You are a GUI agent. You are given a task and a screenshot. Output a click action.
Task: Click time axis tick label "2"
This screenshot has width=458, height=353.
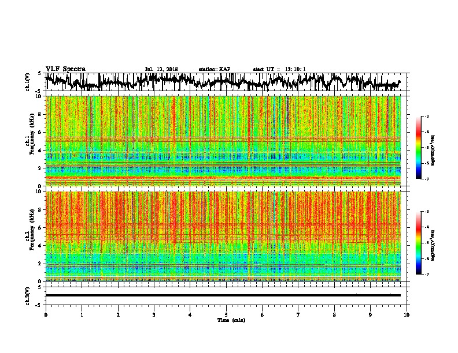pos(118,315)
